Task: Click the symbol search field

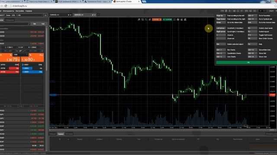Action: click(x=15, y=24)
